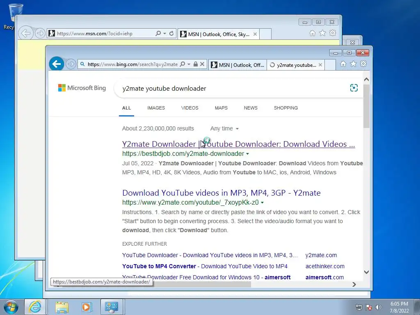Viewport: 420px width, 315px height.
Task: Open a new tab in front window
Action: (330, 65)
